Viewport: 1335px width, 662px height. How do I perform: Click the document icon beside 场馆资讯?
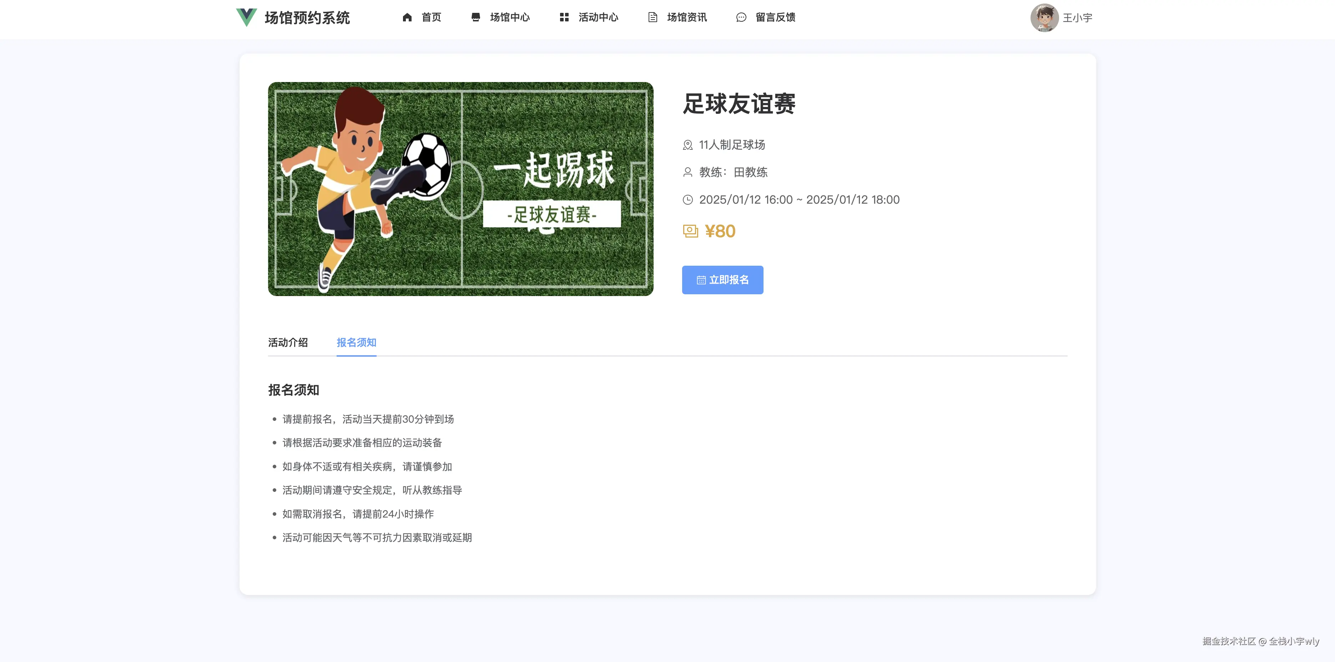click(x=652, y=17)
